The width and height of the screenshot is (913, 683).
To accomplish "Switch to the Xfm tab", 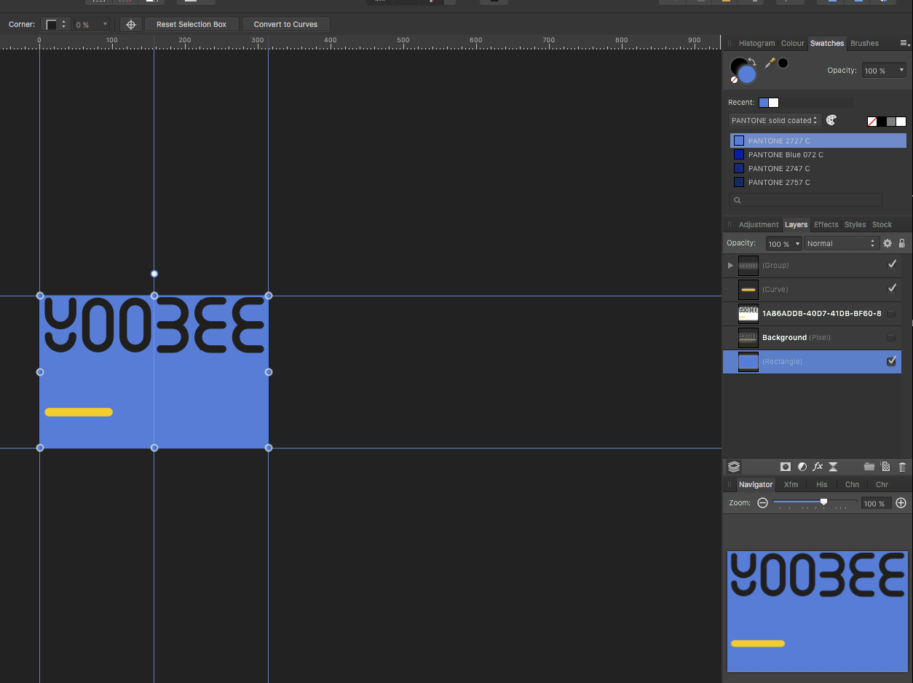I will point(791,484).
